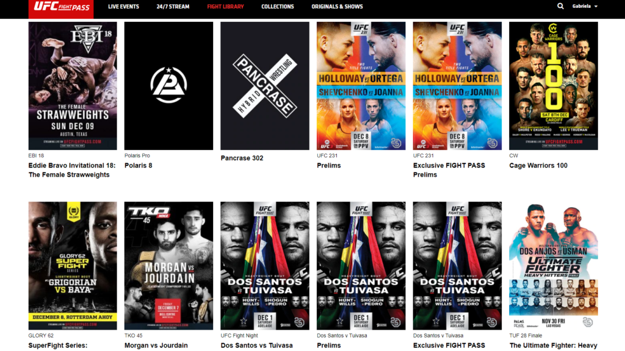Viewport: 625px width, 351px height.
Task: Open the Pancrase 302 title link
Action: click(x=242, y=158)
